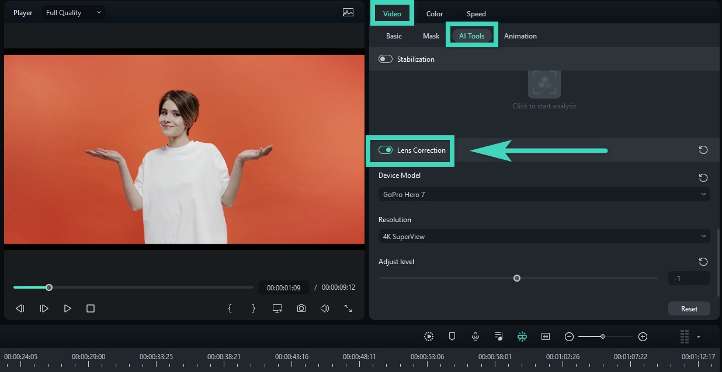
Task: Take a snapshot with the camera icon
Action: tap(301, 308)
